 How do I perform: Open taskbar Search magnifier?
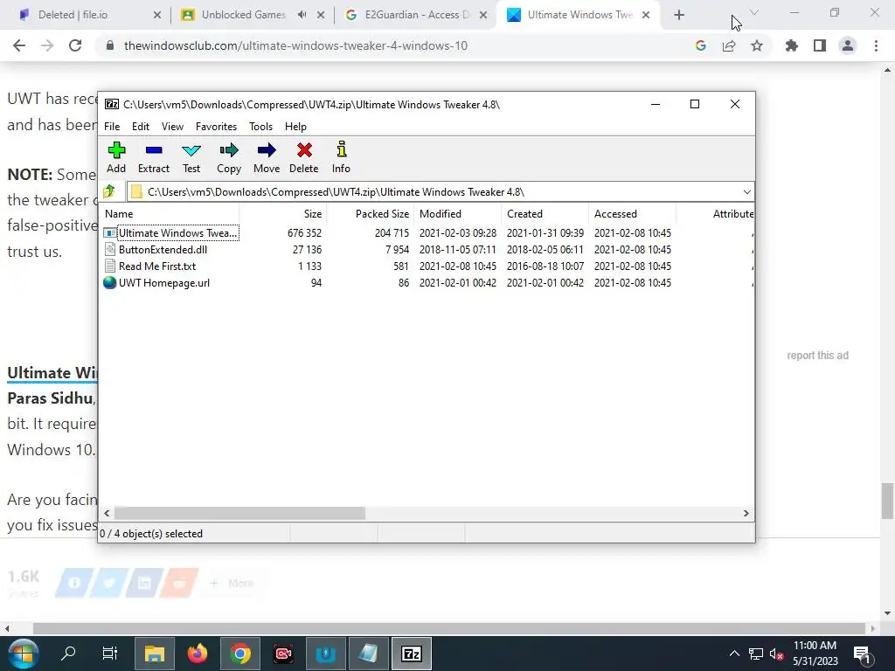pos(68,654)
